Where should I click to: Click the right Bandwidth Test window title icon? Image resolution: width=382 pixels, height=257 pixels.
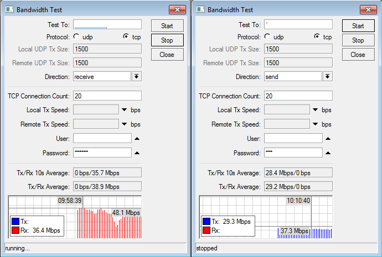pos(200,10)
